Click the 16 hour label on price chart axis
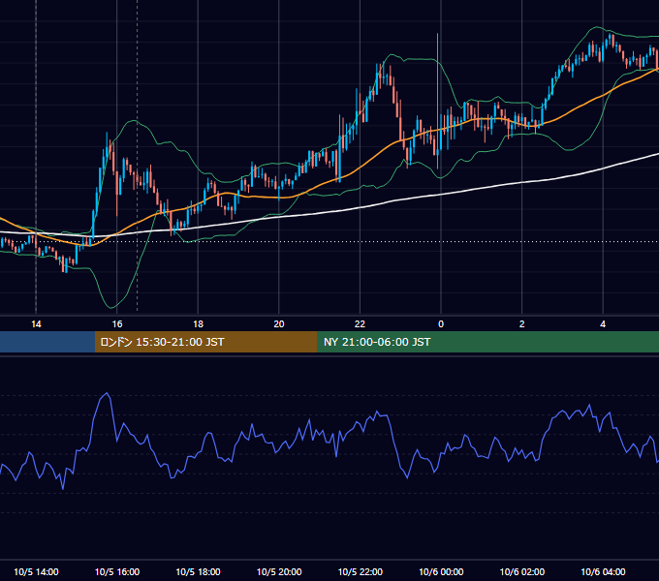Viewport: 659px width, 581px height. [117, 324]
